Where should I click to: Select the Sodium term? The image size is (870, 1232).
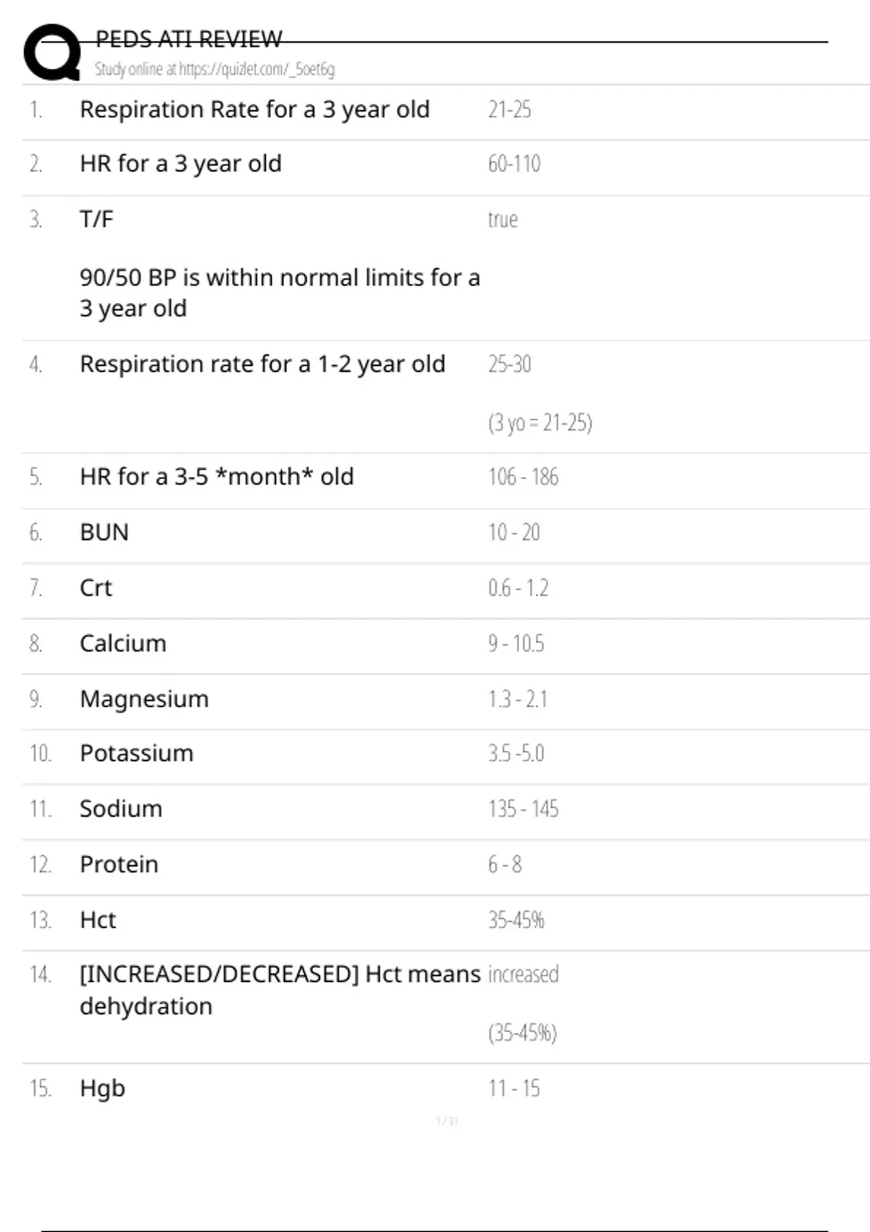click(x=121, y=809)
